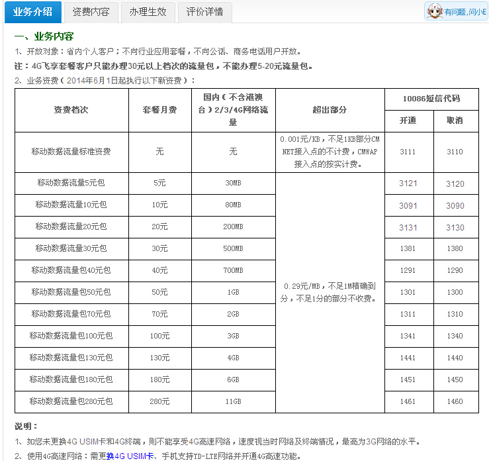Open the 业务介绍 tab
The image size is (489, 461).
(x=32, y=12)
